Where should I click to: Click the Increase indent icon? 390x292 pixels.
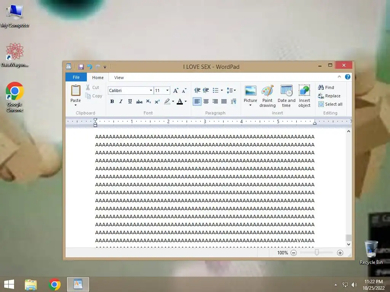[206, 90]
